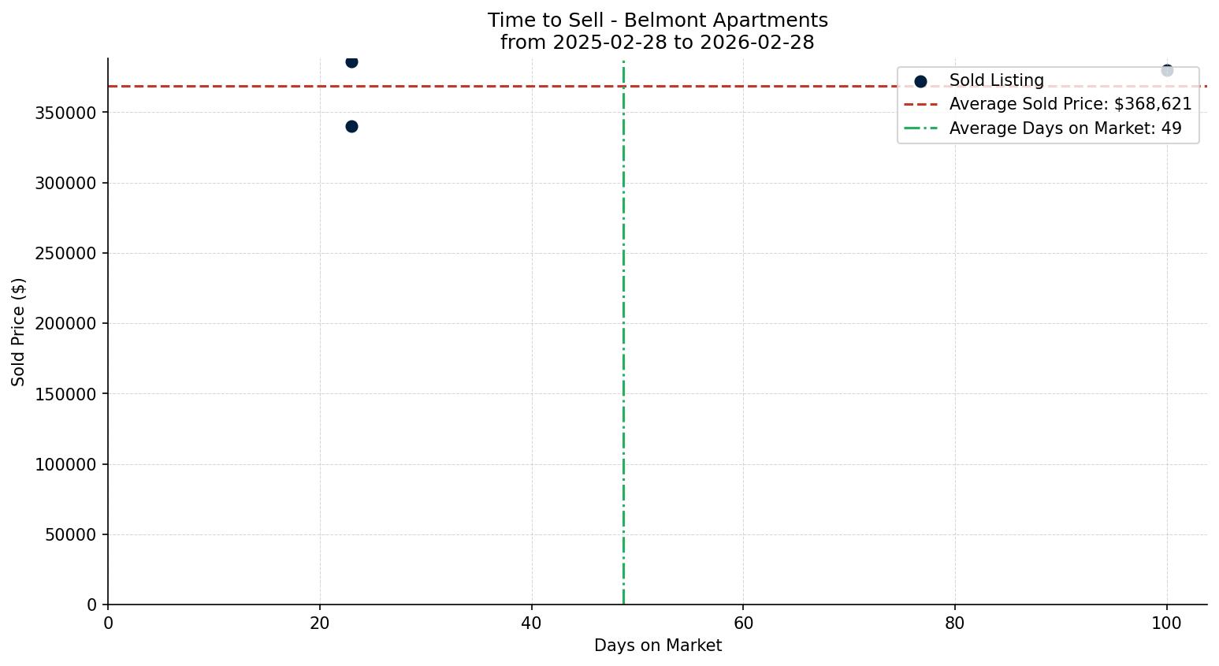Click the Average Days on Market legend text
Viewport: 1219px width, 666px height.
click(1065, 128)
